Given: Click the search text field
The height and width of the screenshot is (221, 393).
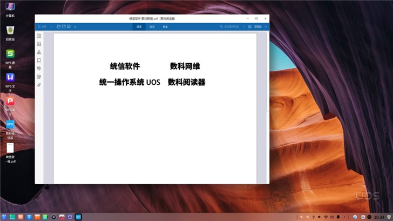Looking at the screenshot, I should coord(232,26).
